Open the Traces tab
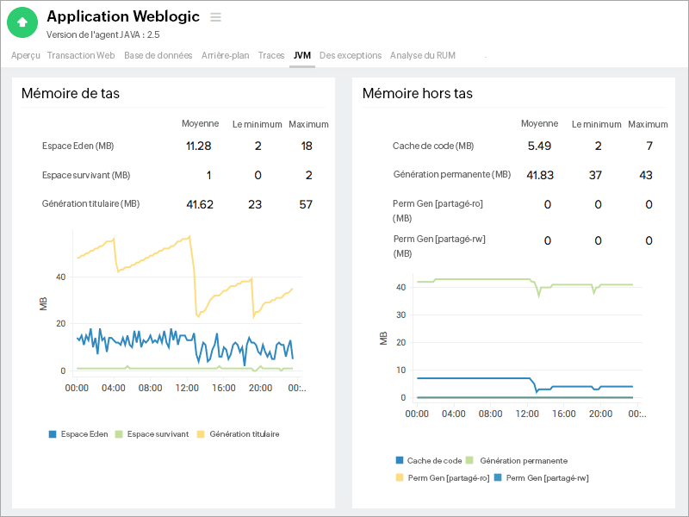The image size is (689, 517). click(x=271, y=55)
